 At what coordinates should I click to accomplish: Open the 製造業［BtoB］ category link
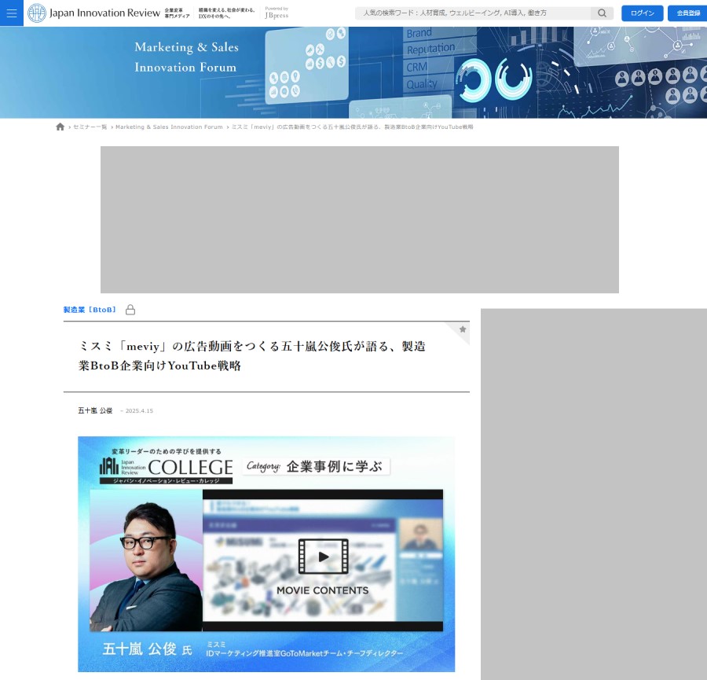(90, 310)
